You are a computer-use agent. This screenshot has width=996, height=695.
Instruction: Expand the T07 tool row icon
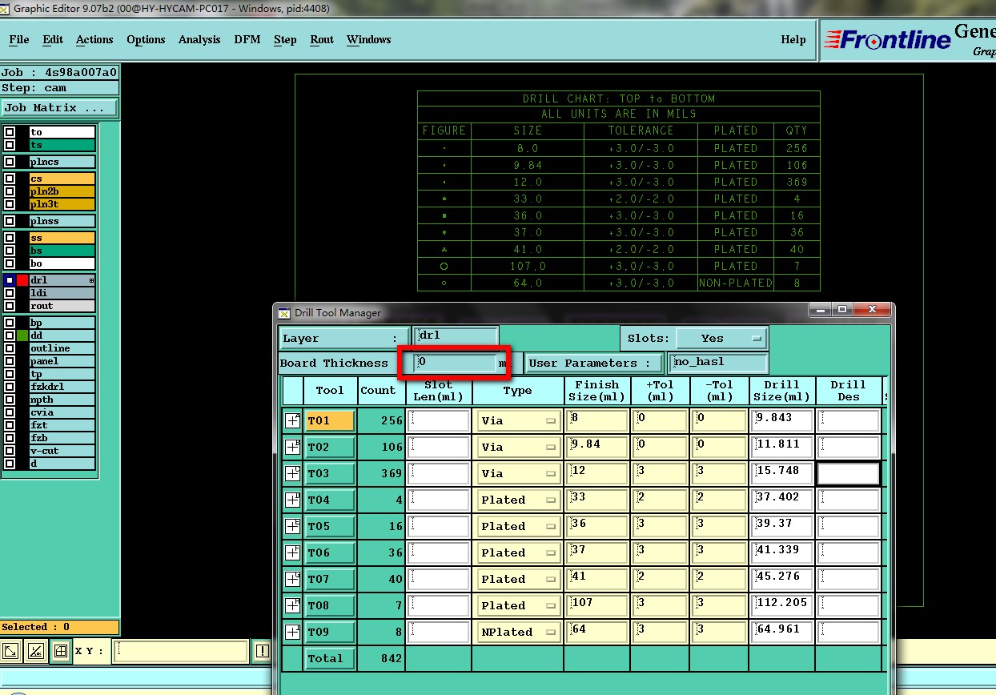[293, 579]
